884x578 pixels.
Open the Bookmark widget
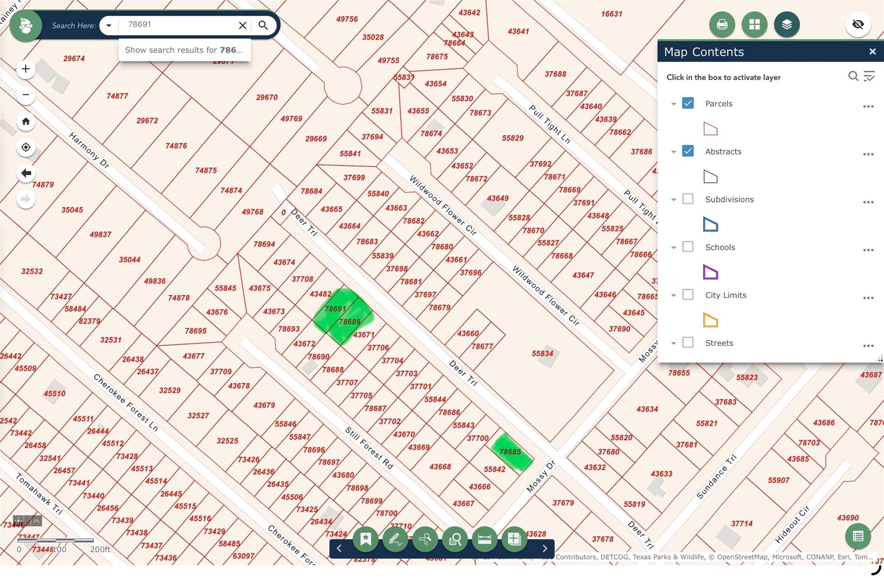tap(366, 539)
